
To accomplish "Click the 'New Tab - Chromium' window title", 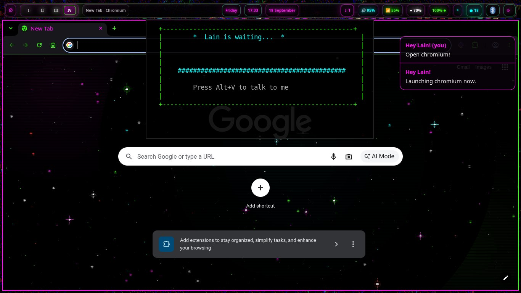I will coord(106,10).
